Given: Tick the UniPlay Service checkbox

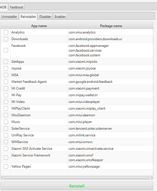Looking at the screenshot, I should [6, 135].
